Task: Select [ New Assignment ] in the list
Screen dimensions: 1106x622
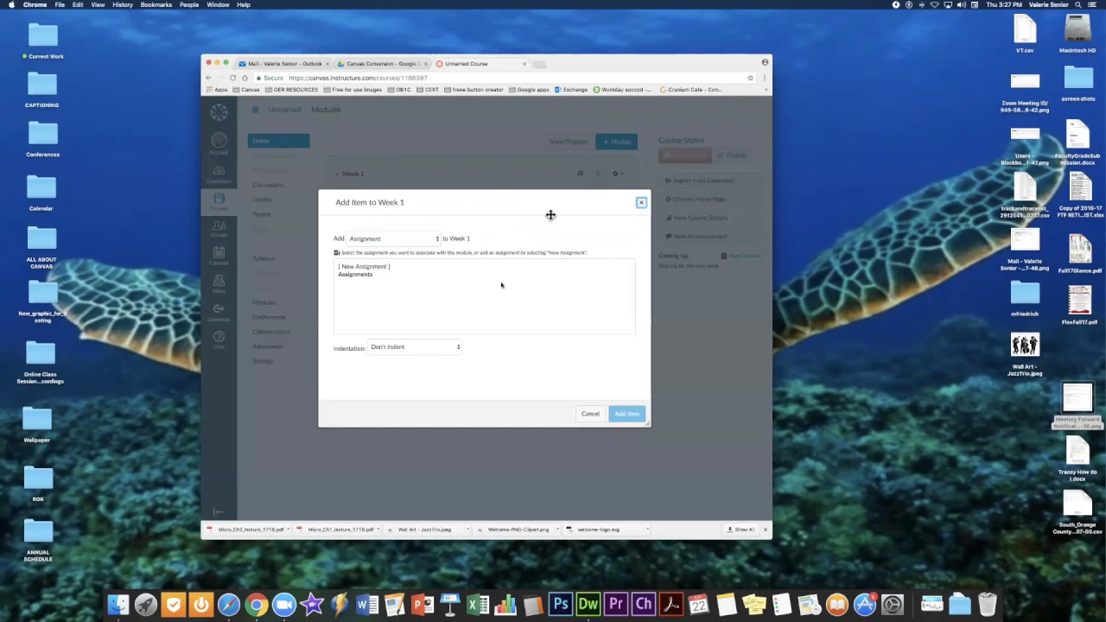Action: point(364,266)
